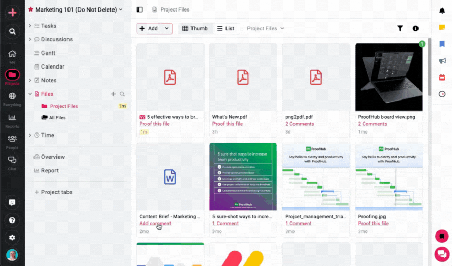This screenshot has width=452, height=266.
Task: Add new item with Files plus icon
Action: tap(114, 94)
